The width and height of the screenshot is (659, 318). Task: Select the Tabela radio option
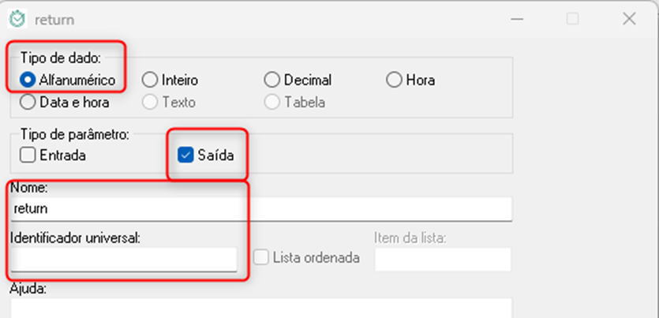pos(272,102)
